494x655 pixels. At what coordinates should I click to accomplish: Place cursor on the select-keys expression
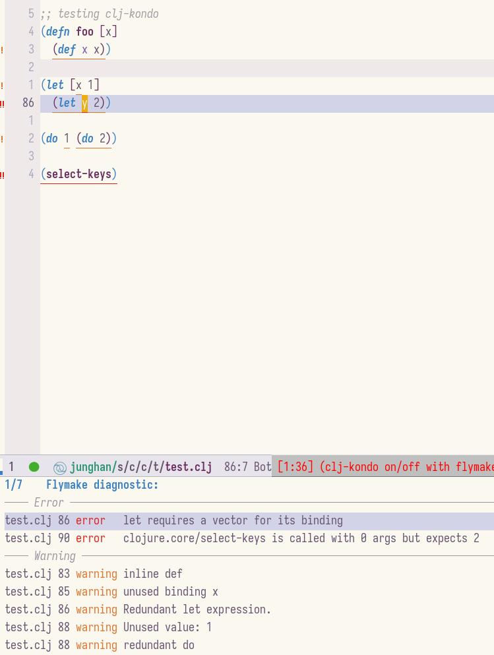[x=78, y=174]
